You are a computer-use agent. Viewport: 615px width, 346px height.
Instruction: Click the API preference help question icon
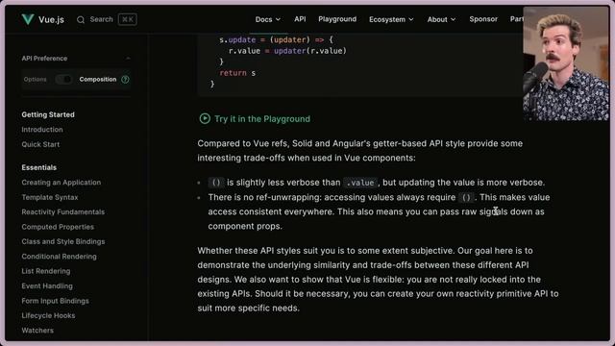coord(125,79)
